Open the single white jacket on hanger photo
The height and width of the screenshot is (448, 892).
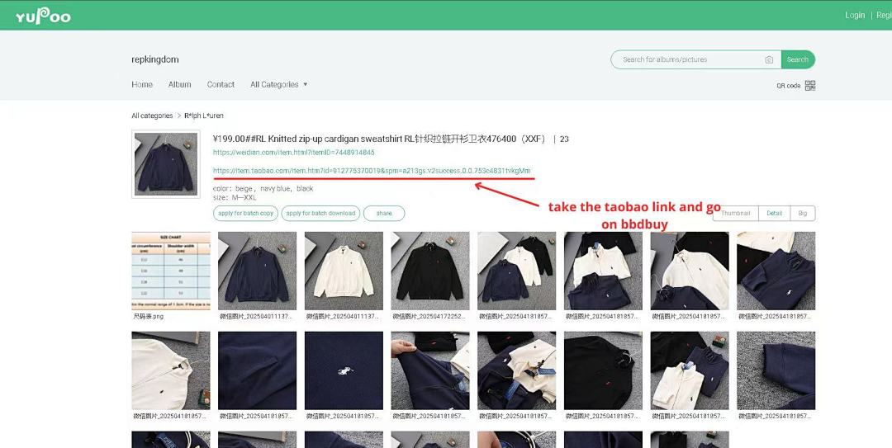(344, 271)
